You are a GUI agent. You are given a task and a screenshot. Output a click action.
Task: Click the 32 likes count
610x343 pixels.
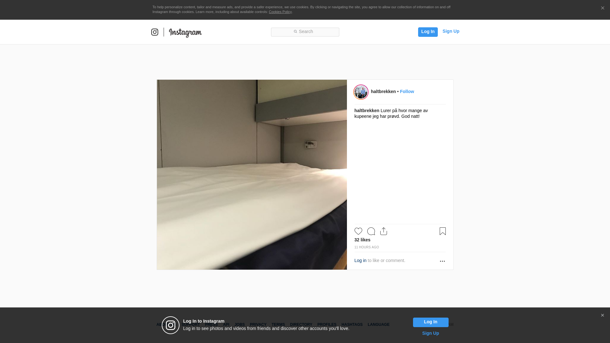click(362, 240)
